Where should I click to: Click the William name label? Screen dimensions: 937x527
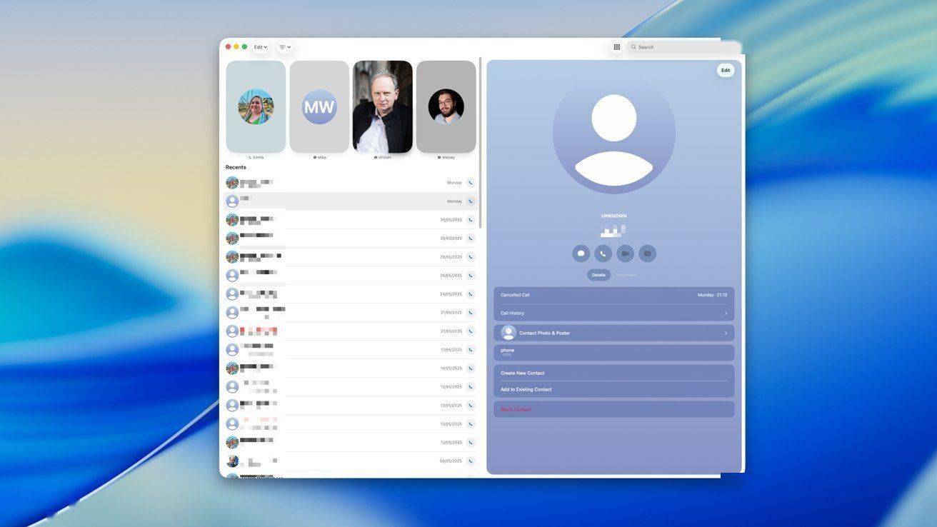(x=385, y=157)
